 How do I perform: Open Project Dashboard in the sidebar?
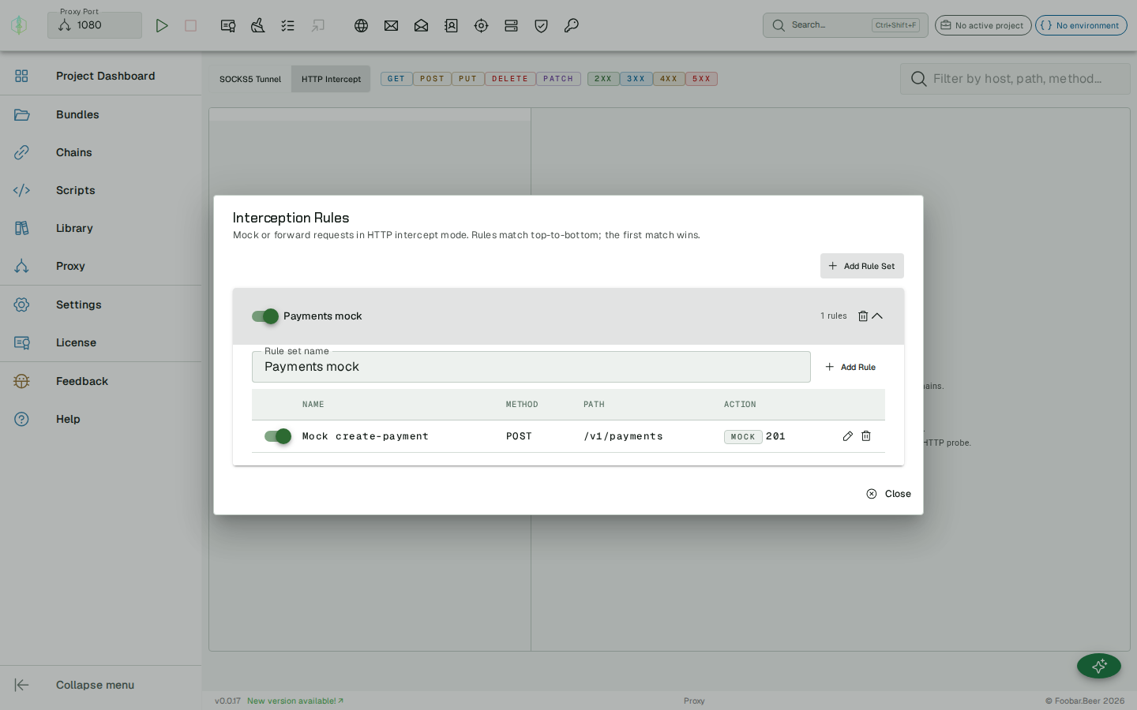(x=101, y=76)
